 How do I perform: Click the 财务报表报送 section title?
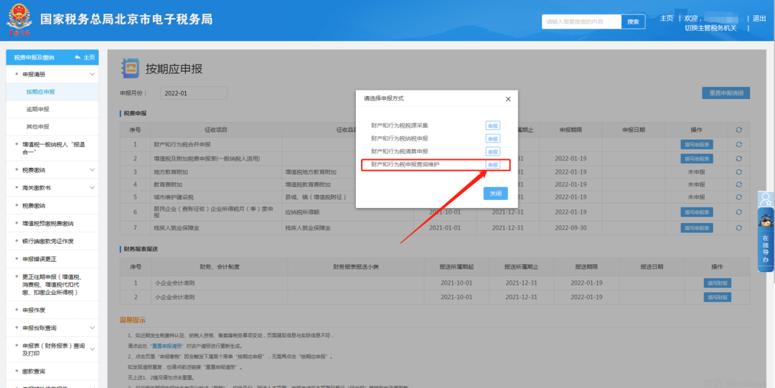[141, 249]
